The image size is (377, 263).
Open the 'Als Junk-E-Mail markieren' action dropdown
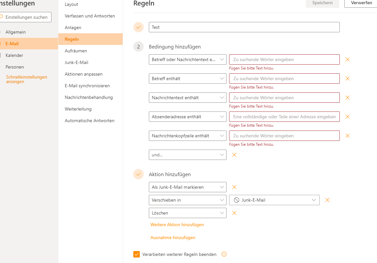coord(188,187)
